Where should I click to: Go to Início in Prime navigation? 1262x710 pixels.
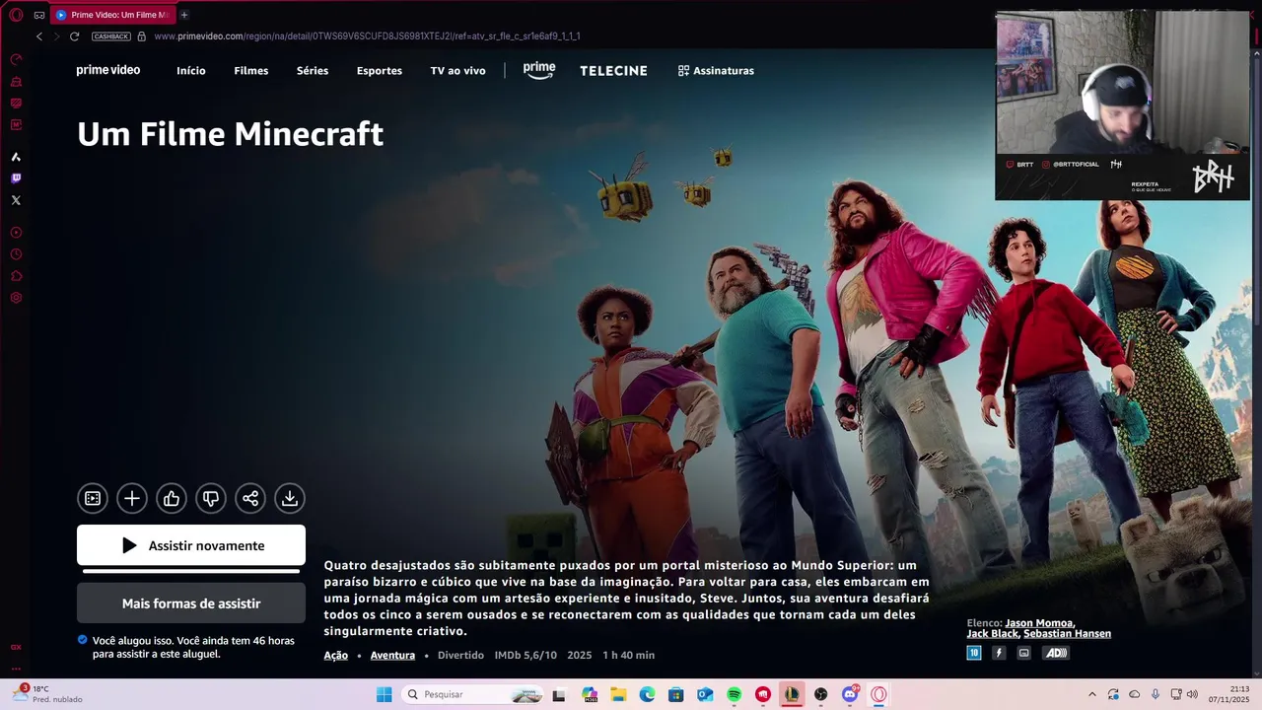point(191,71)
